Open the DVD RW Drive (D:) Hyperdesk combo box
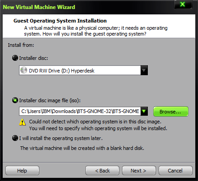Screen dimensions: 198x181 tap(83, 70)
